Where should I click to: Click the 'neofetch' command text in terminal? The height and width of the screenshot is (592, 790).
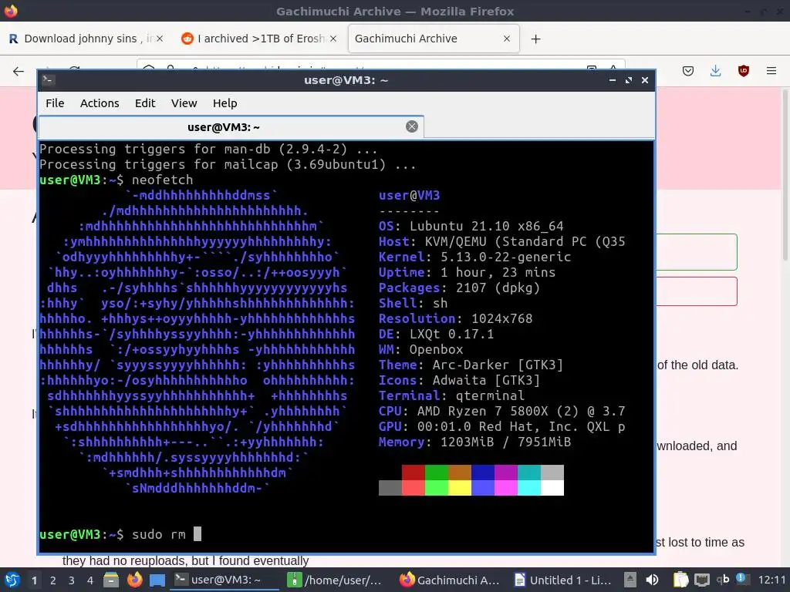coord(162,180)
